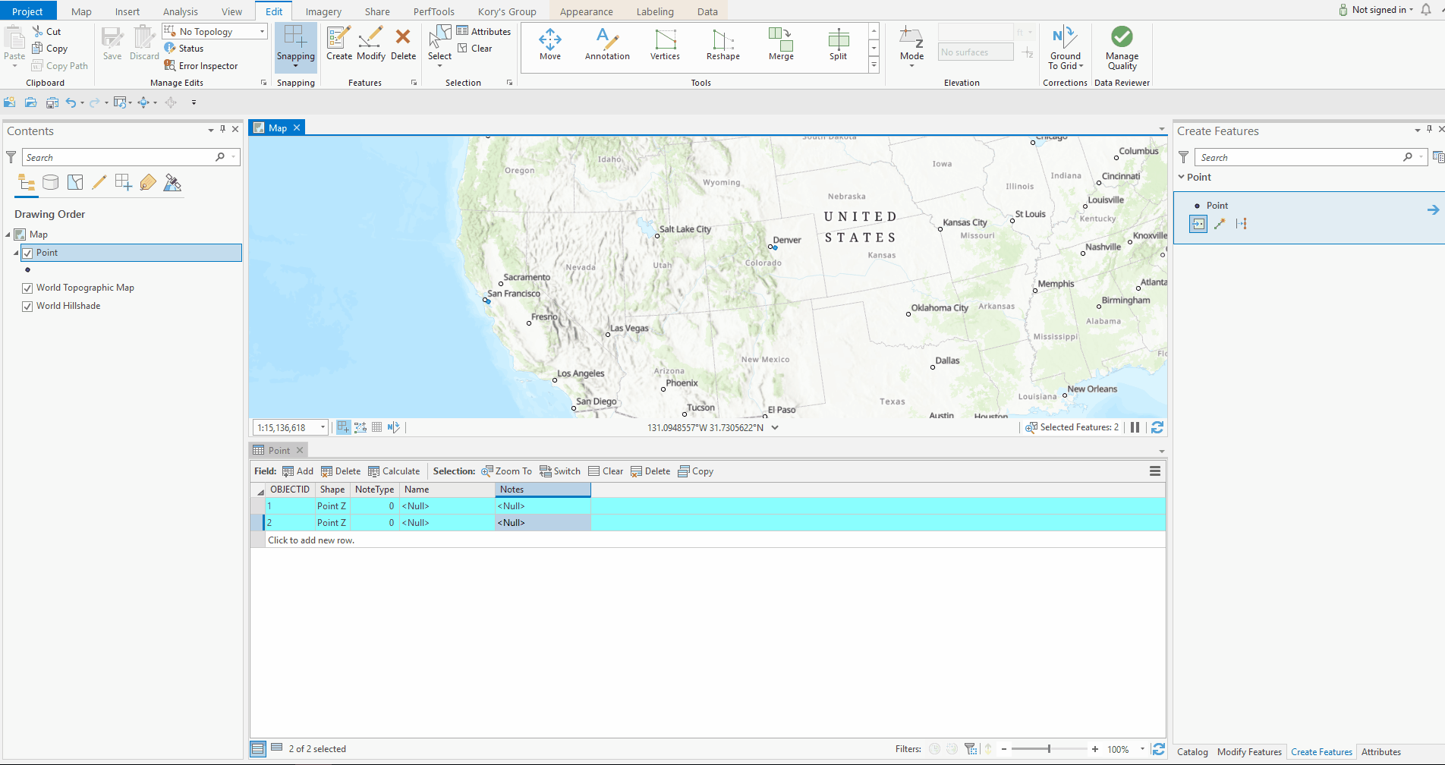
Task: Hide the World Hillshade layer
Action: point(27,307)
